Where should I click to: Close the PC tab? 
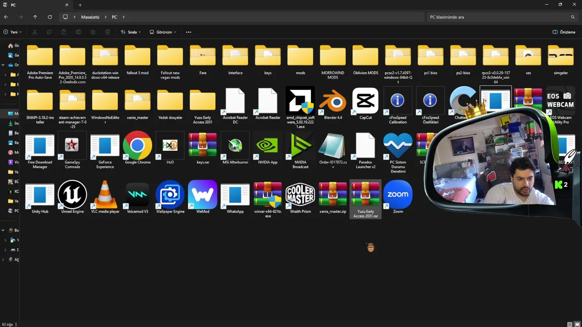click(x=67, y=5)
